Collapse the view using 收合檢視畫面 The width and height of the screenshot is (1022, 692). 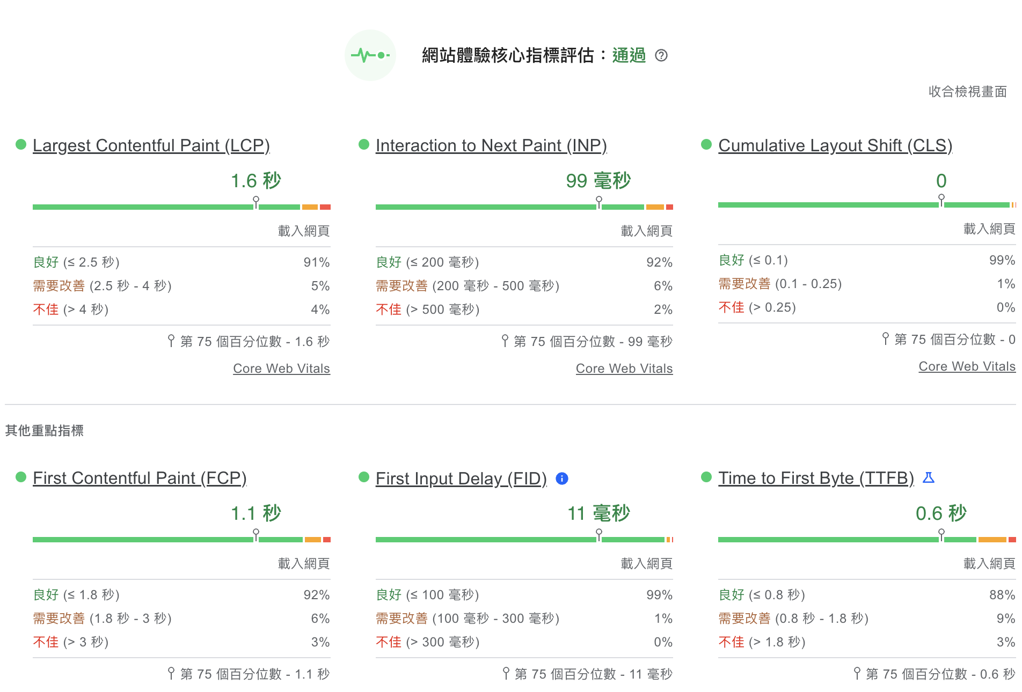[967, 91]
